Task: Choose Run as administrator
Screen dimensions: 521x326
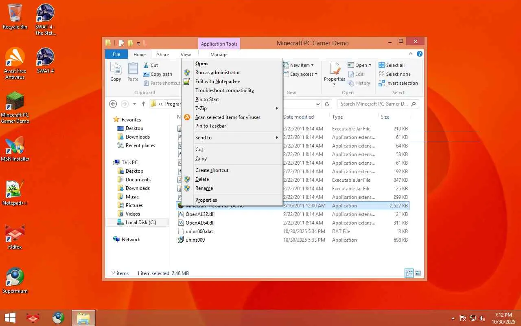Action: 232,73
